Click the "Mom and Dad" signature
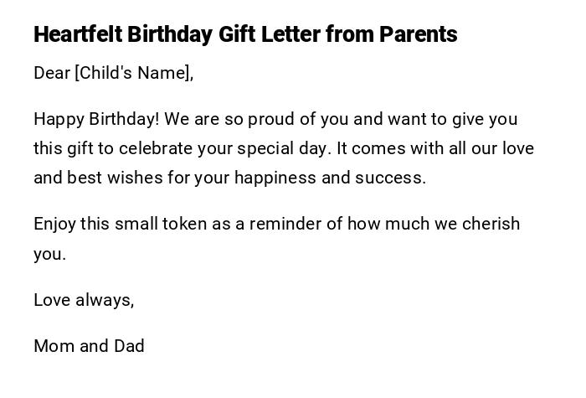Screen dimensions: 586x398 click(x=89, y=346)
